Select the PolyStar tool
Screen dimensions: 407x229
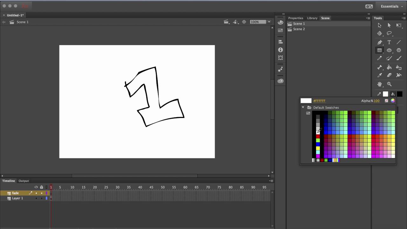point(399,50)
